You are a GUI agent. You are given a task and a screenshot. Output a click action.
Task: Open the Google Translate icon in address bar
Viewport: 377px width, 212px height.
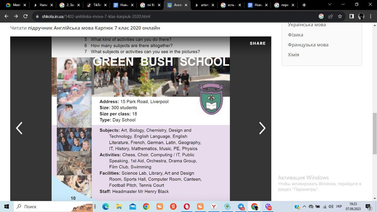click(x=321, y=16)
